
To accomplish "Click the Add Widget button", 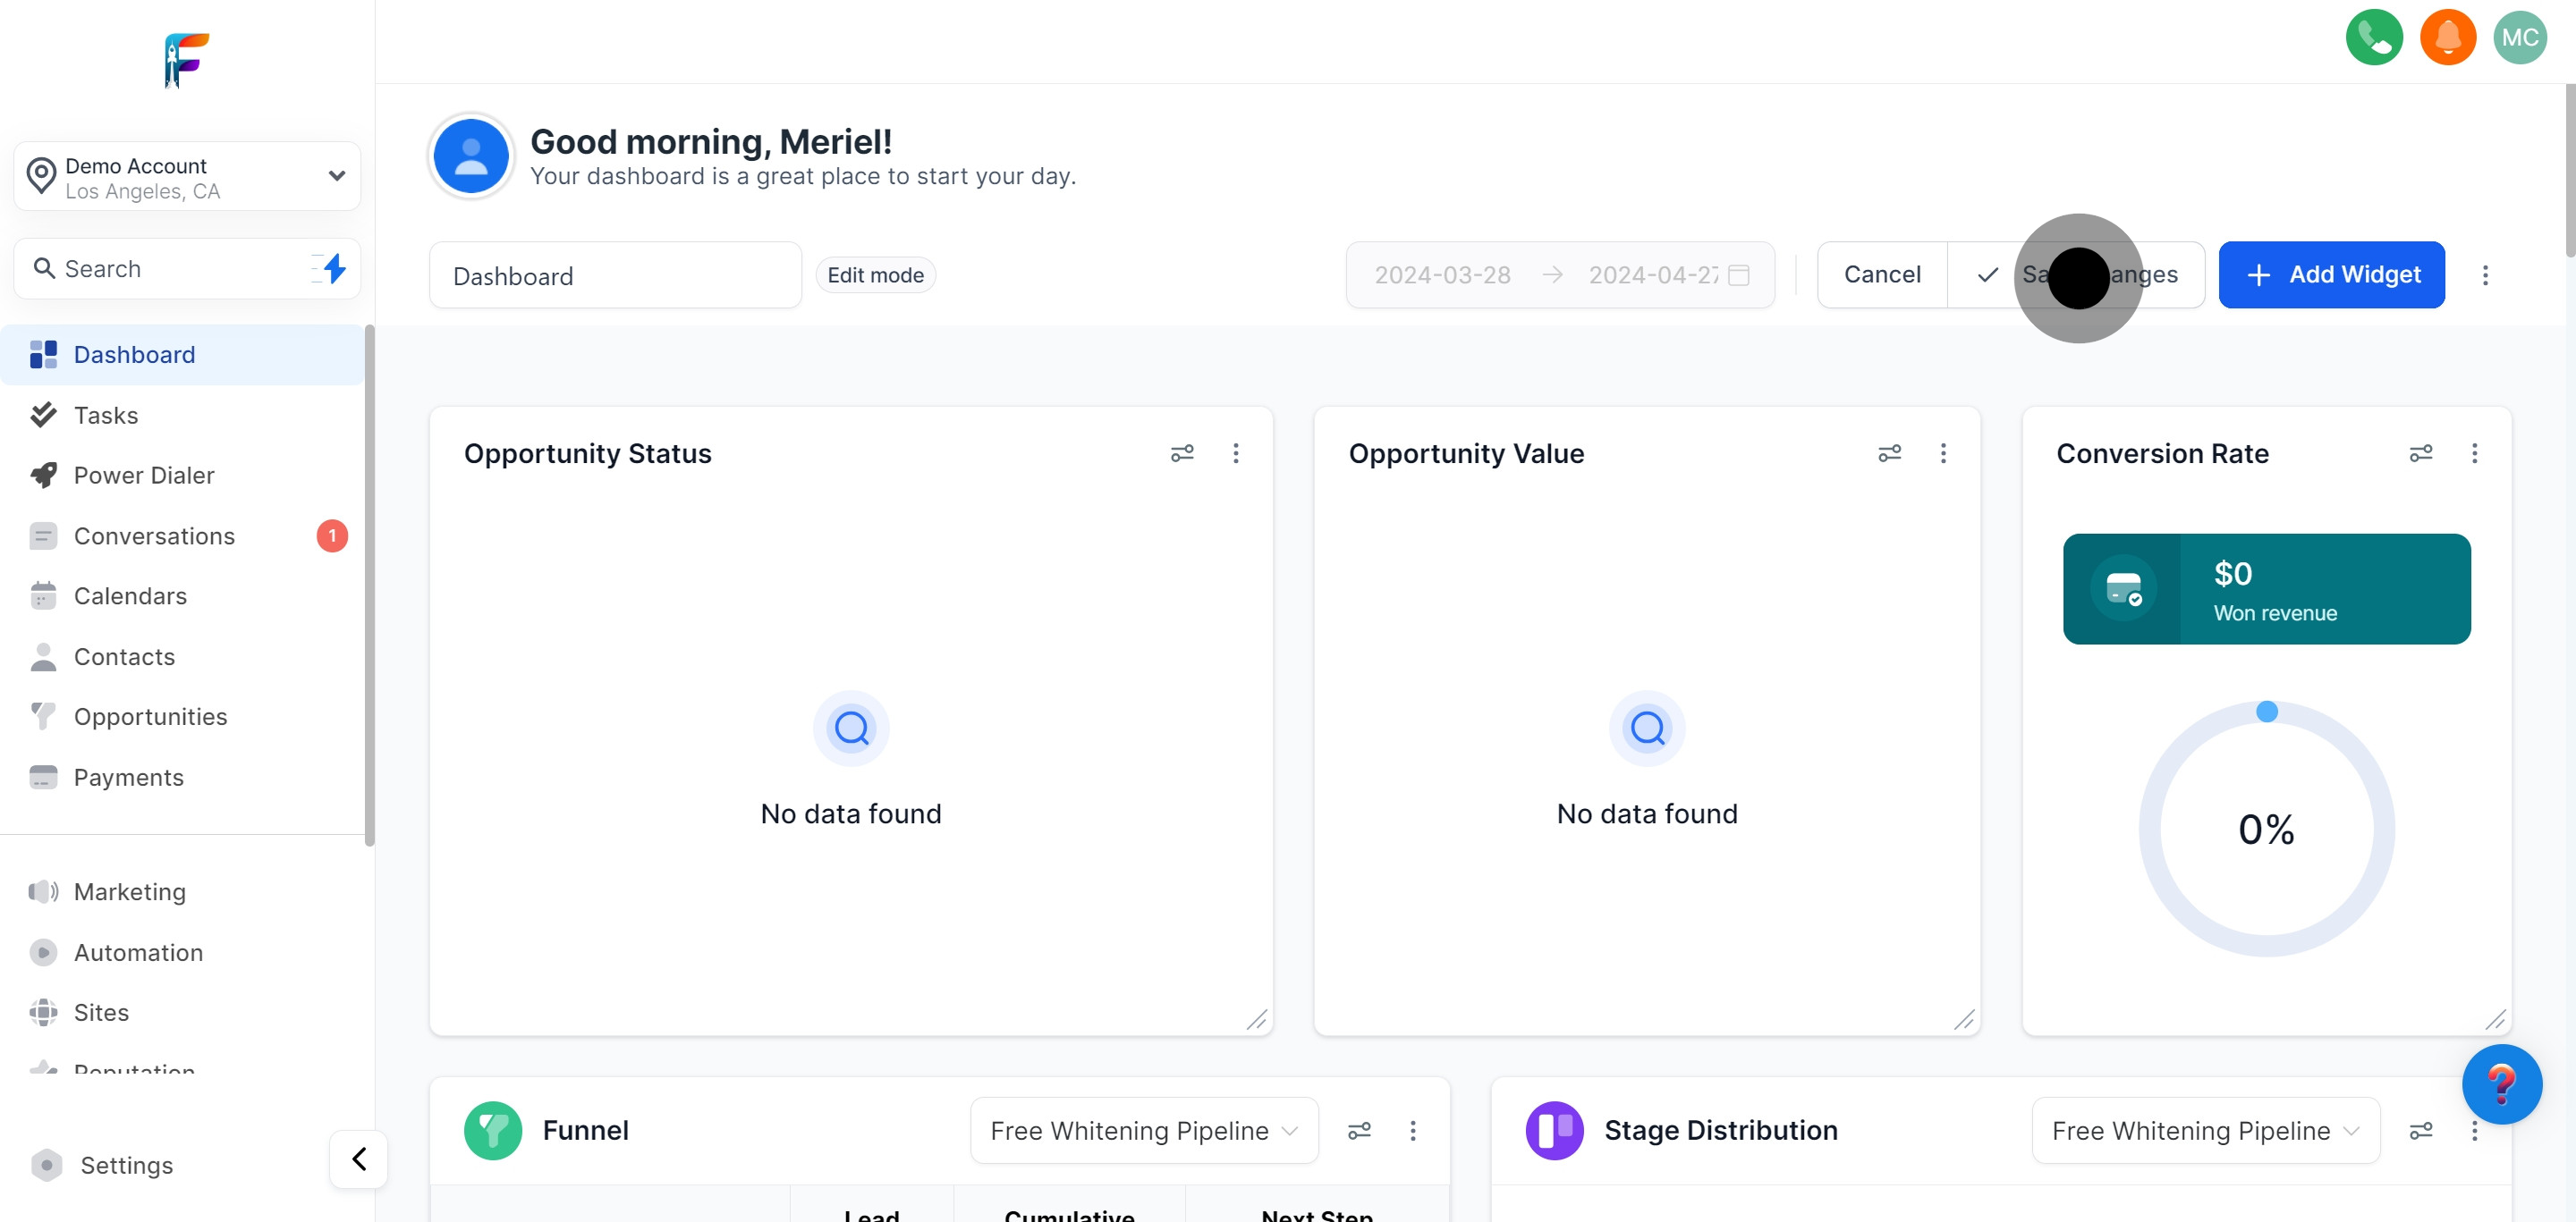I will click(2331, 274).
